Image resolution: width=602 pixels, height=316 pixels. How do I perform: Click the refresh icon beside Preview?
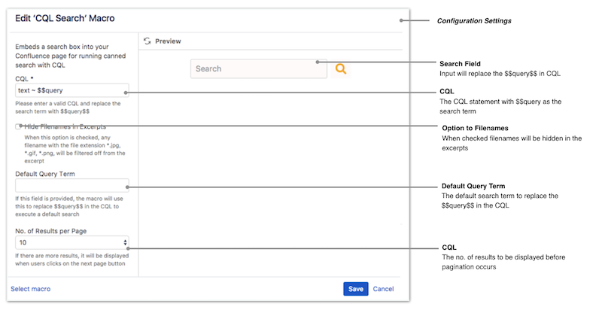(147, 41)
